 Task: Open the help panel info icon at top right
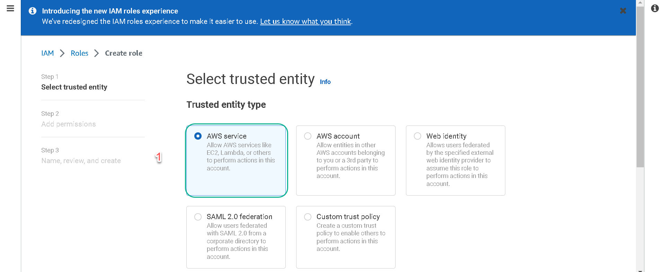655,8
